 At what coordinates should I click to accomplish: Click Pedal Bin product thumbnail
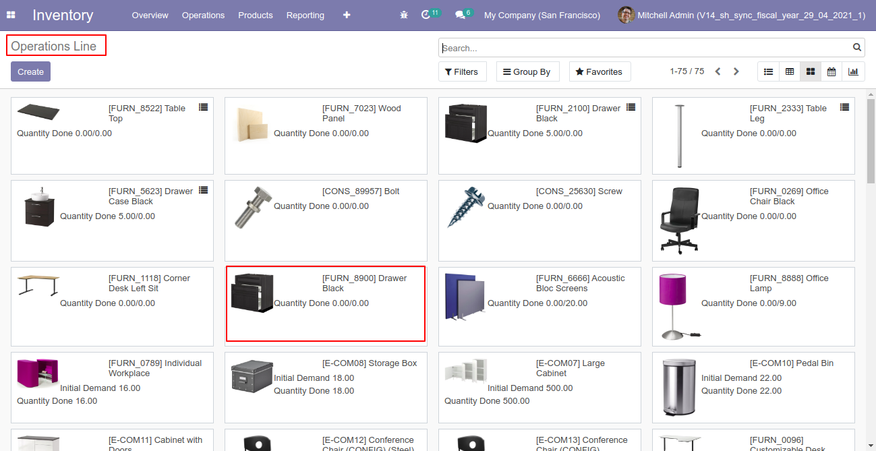point(680,387)
